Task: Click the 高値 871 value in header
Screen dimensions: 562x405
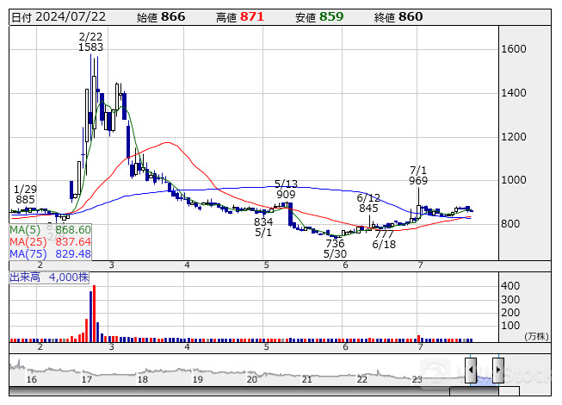Action: tap(238, 16)
